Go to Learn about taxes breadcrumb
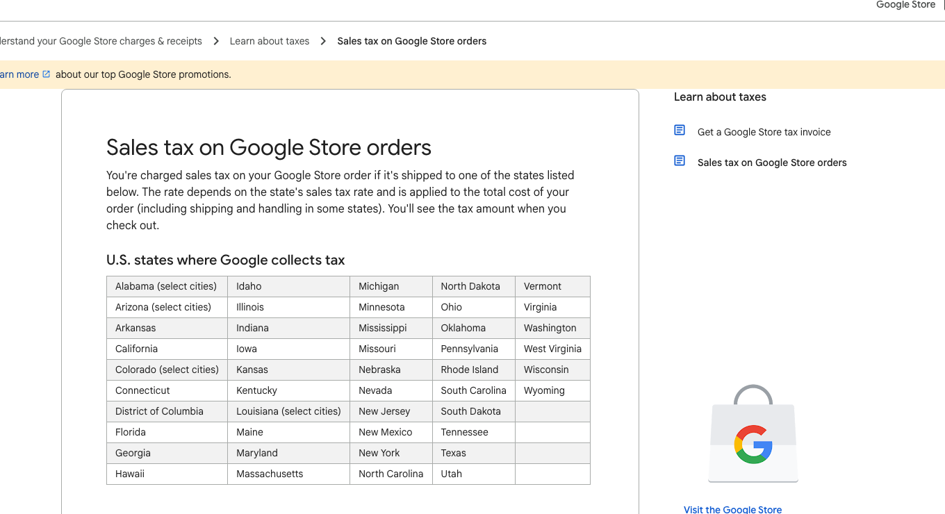This screenshot has width=945, height=514. (270, 41)
